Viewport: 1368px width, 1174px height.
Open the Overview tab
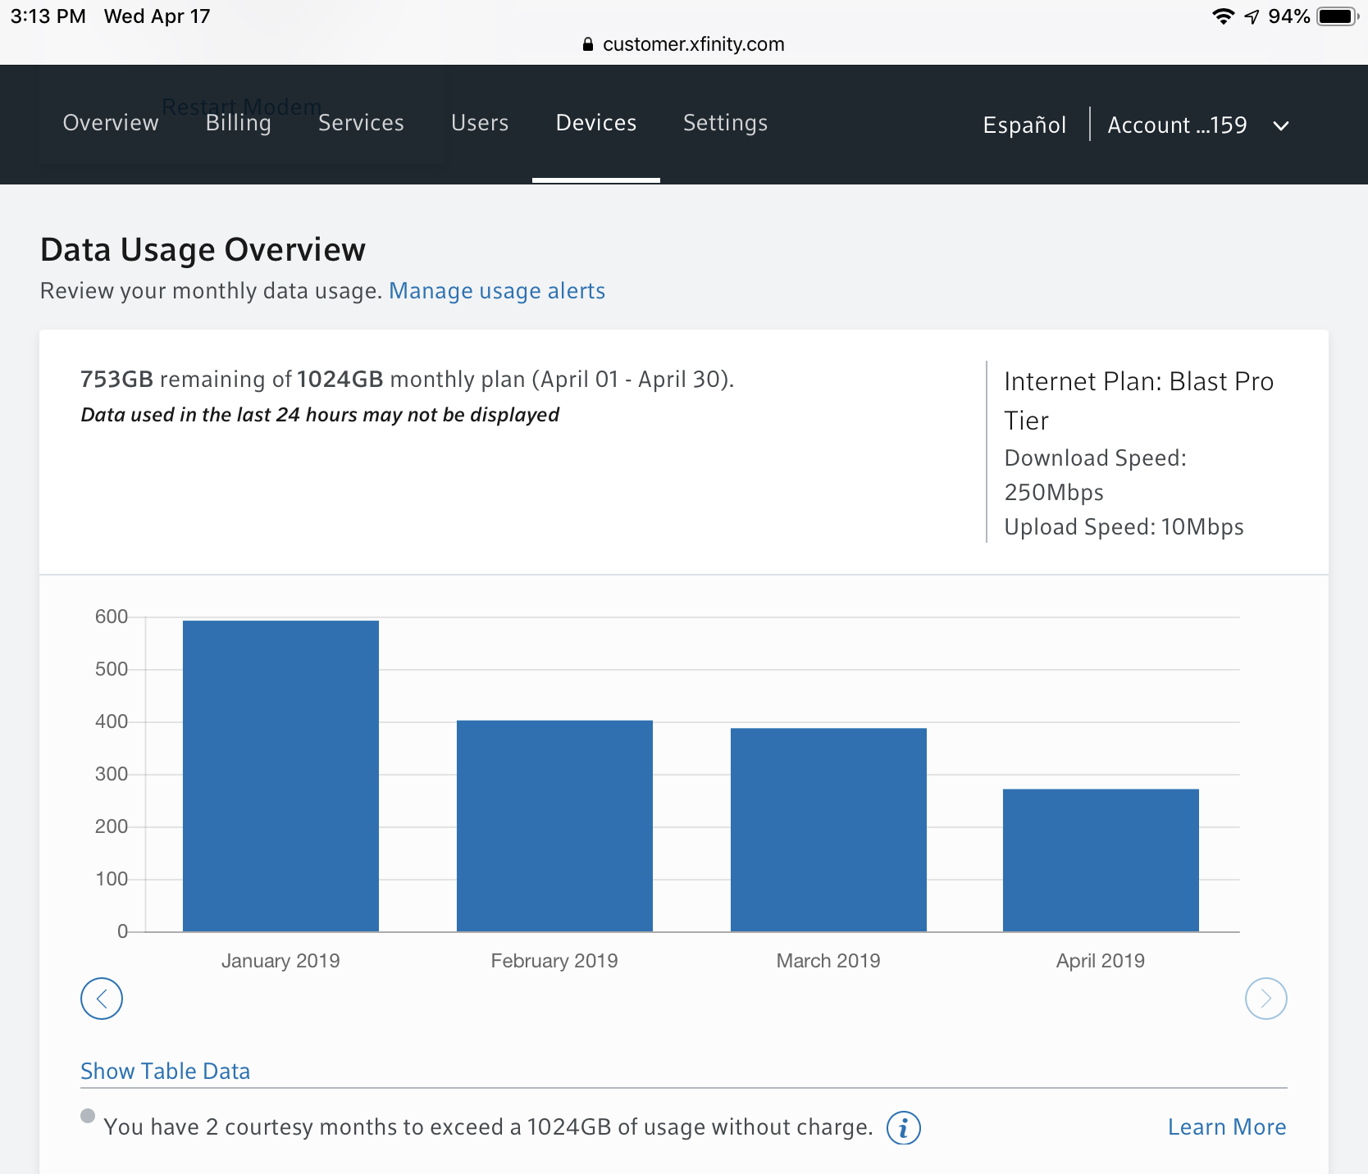[x=111, y=123]
